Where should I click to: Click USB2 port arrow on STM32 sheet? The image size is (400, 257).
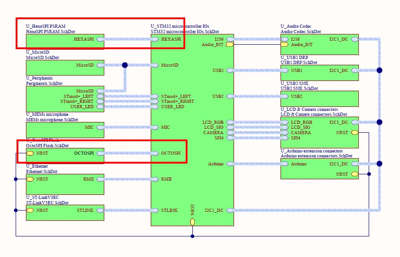(x=230, y=96)
